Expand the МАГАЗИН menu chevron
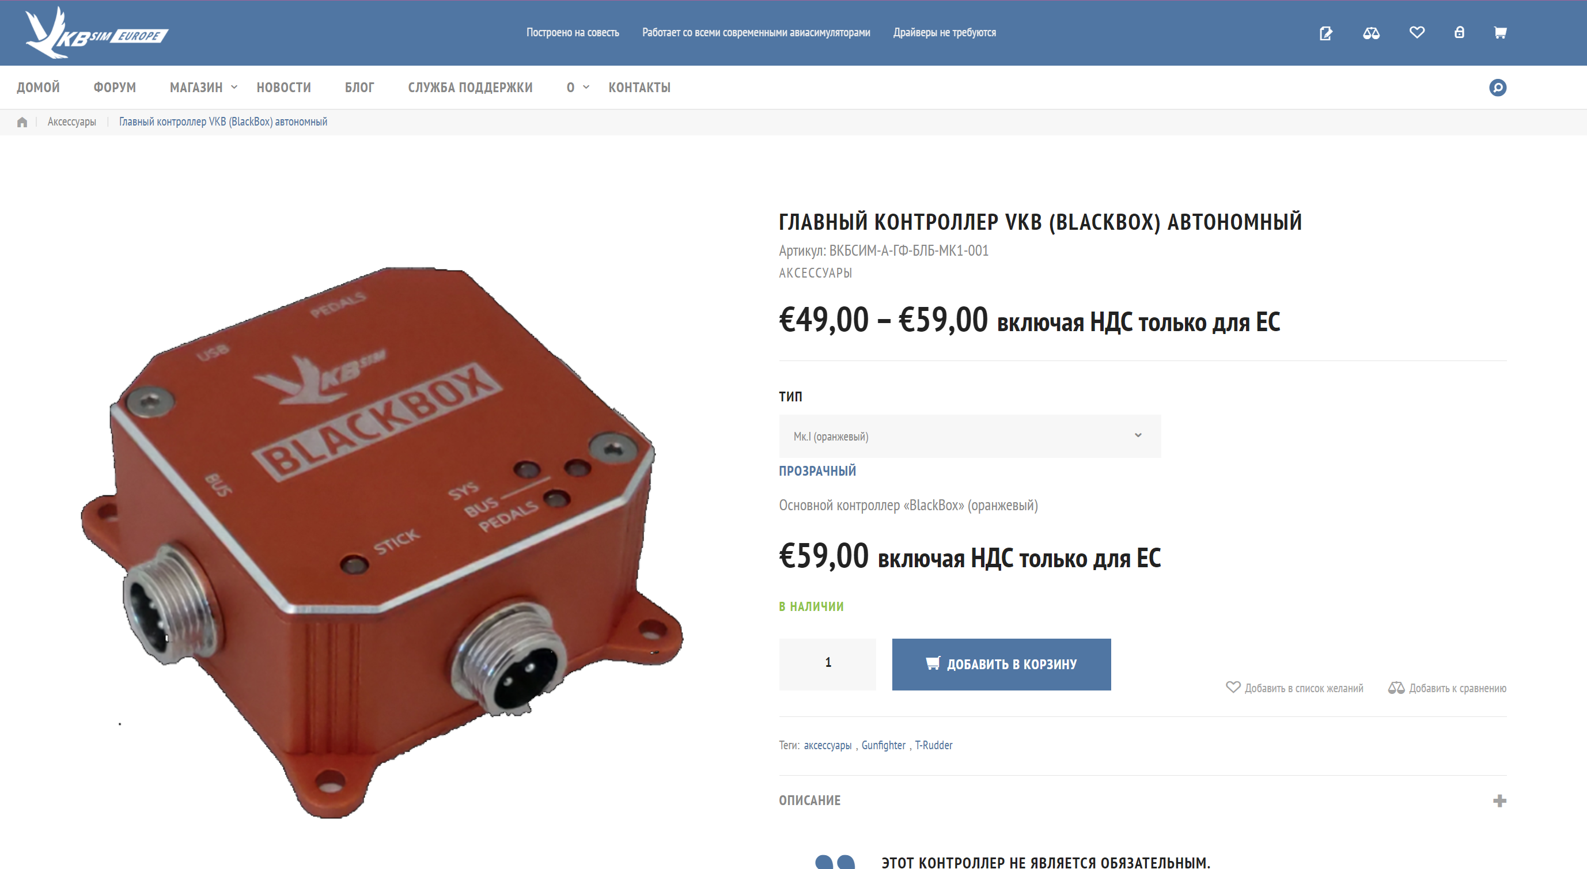The width and height of the screenshot is (1587, 869). point(234,88)
